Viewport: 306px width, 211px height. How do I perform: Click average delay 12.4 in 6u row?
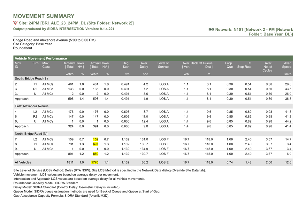145,121
